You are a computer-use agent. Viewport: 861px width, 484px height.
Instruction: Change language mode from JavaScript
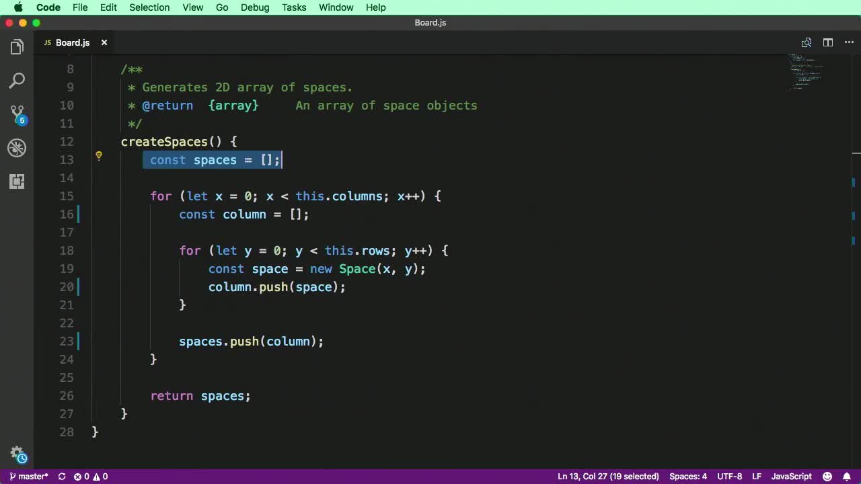click(x=791, y=477)
